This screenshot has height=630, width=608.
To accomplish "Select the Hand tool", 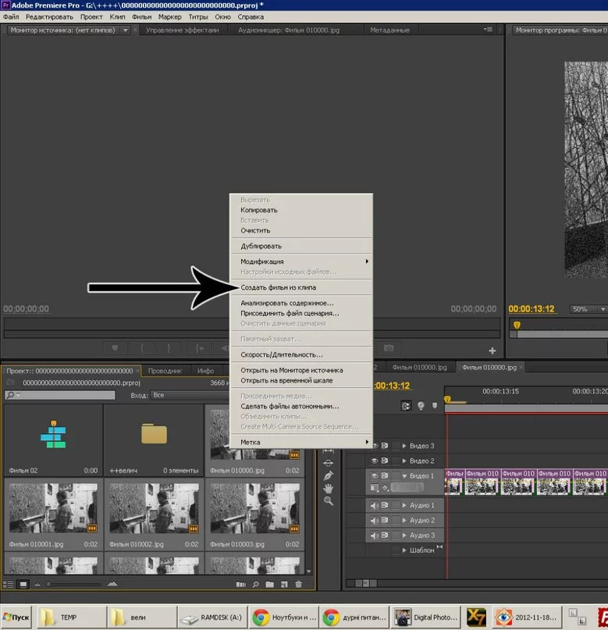I will point(329,488).
